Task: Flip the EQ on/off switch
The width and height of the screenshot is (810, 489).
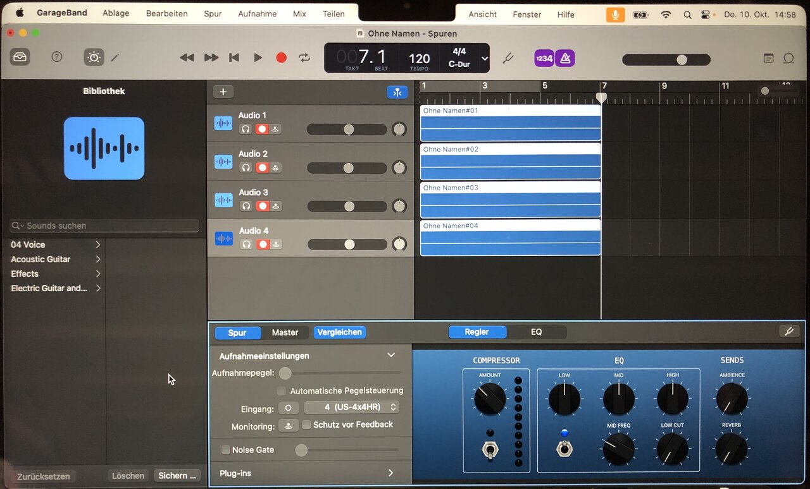Action: [x=564, y=449]
